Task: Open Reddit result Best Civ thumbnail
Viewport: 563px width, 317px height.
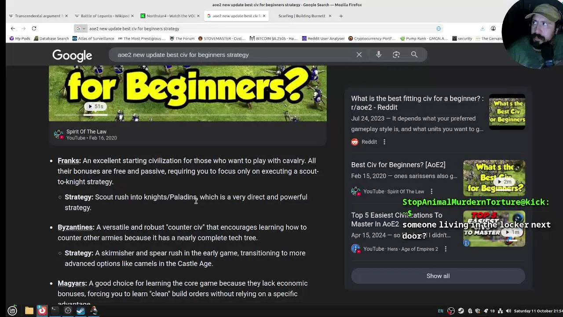Action: pyautogui.click(x=507, y=112)
